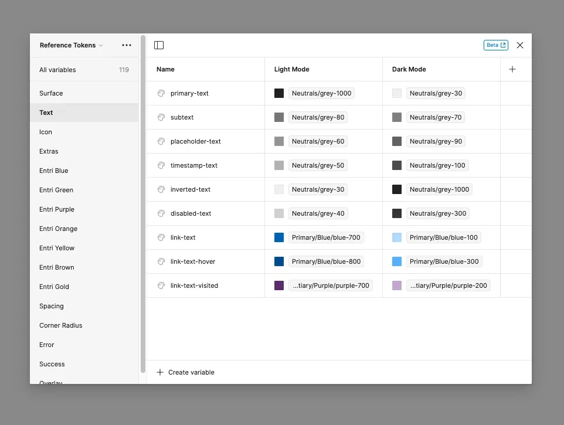Click Neutrals/grey-300 alias for disabled-text
Viewport: 564px width, 425px height.
click(x=438, y=213)
